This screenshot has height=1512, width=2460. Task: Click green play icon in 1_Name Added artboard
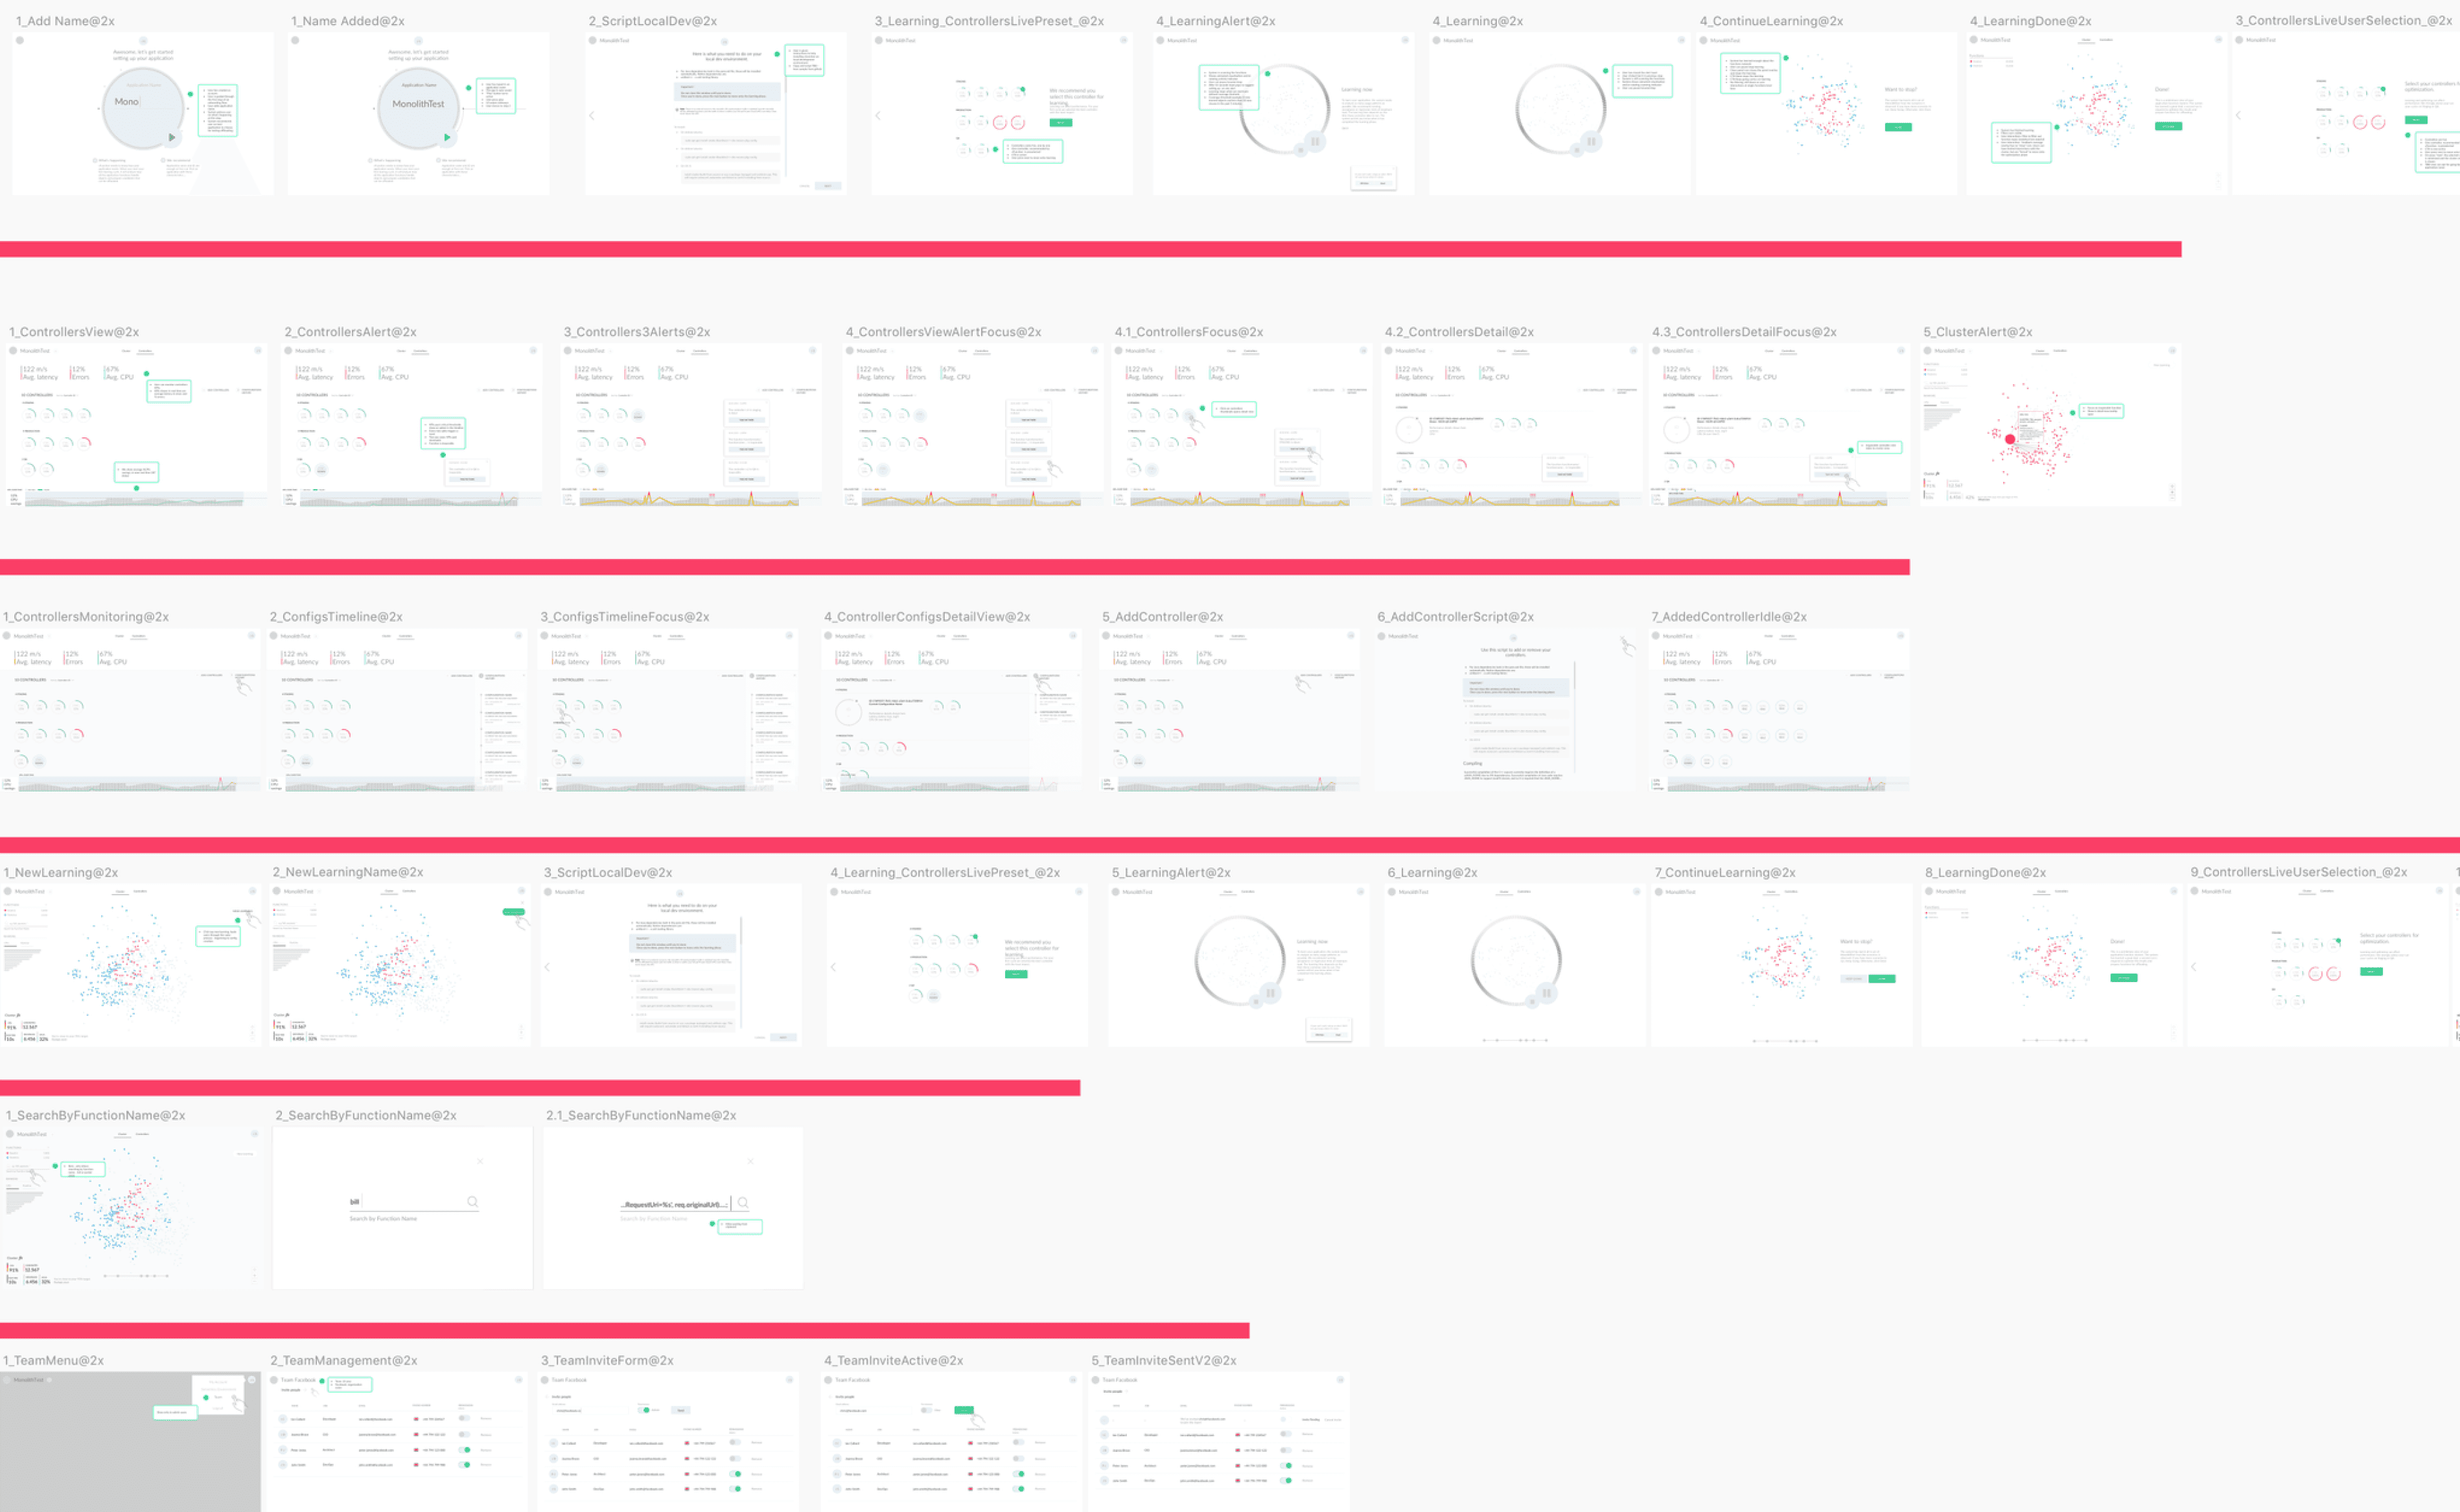(447, 138)
